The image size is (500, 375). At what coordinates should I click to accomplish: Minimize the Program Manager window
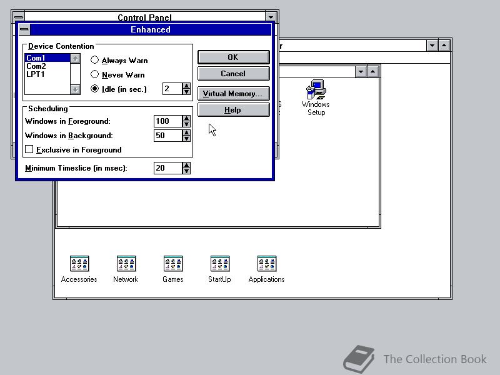pyautogui.click(x=432, y=46)
